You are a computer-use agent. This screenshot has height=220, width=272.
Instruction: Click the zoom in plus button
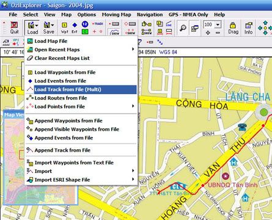(208, 32)
